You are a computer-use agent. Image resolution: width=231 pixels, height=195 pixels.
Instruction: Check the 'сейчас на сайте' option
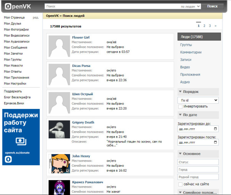[180, 184]
